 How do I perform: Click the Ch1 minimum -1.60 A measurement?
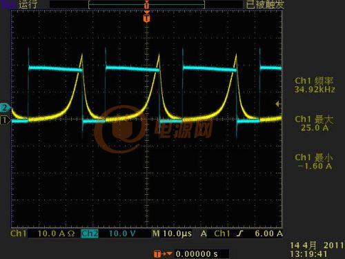coord(314,162)
